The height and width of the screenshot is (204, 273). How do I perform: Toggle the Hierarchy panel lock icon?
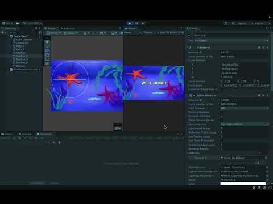[36, 28]
